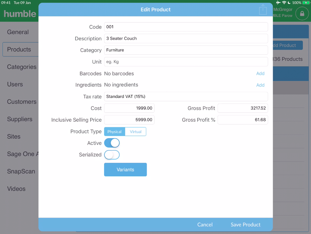Image resolution: width=311 pixels, height=234 pixels.
Task: Select Virtual product type
Action: pos(136,132)
